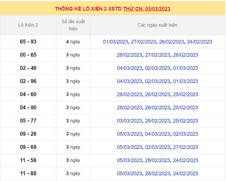Select the "65 - 93" pair cell
This screenshot has width=226, height=181.
coord(28,42)
